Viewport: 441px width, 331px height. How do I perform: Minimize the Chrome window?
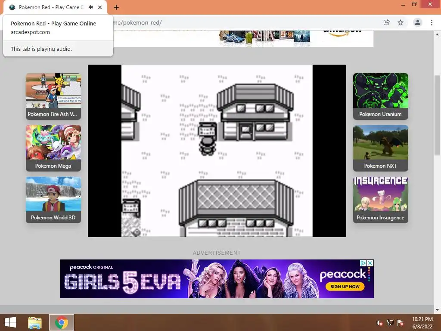(403, 4)
